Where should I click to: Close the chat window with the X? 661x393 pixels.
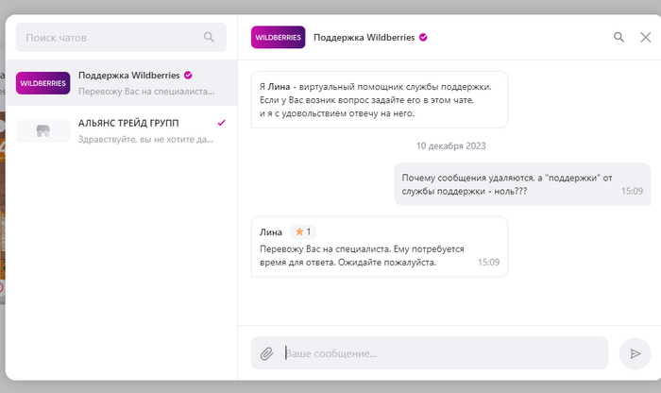645,37
